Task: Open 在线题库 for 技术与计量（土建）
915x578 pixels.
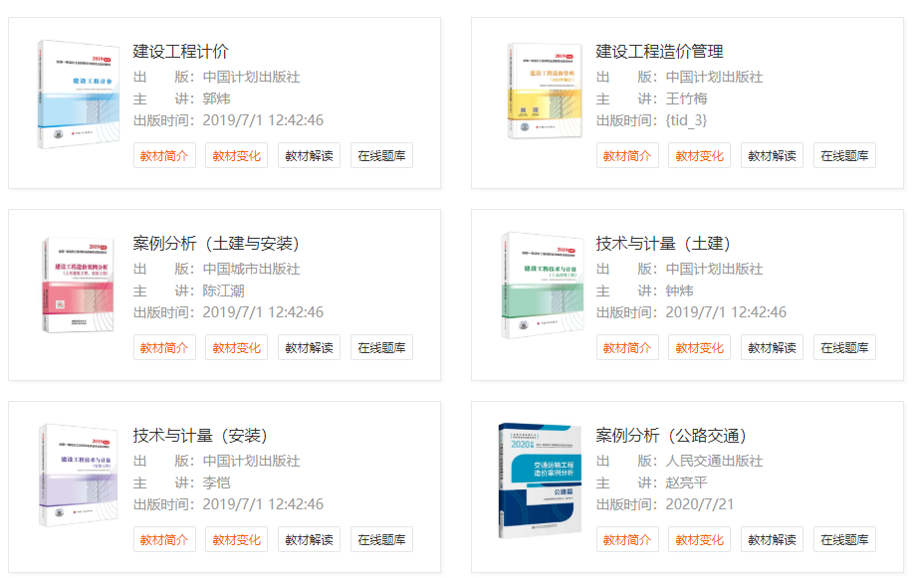Action: coord(845,347)
